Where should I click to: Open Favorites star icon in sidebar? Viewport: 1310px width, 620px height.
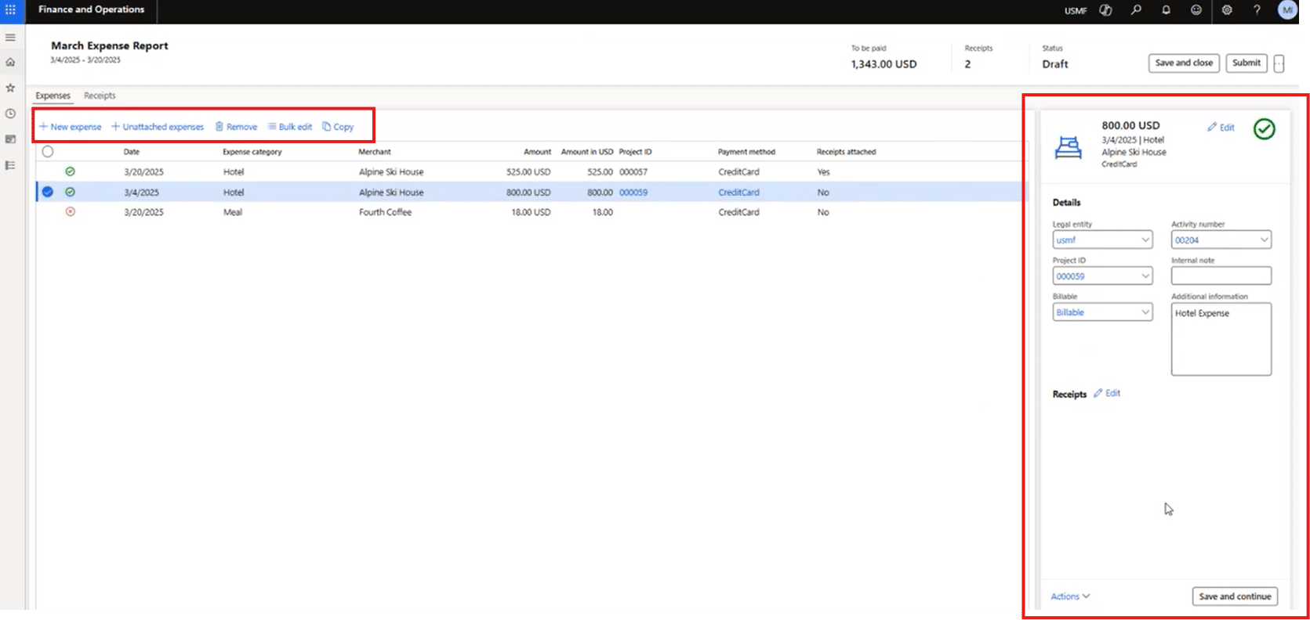coord(10,88)
